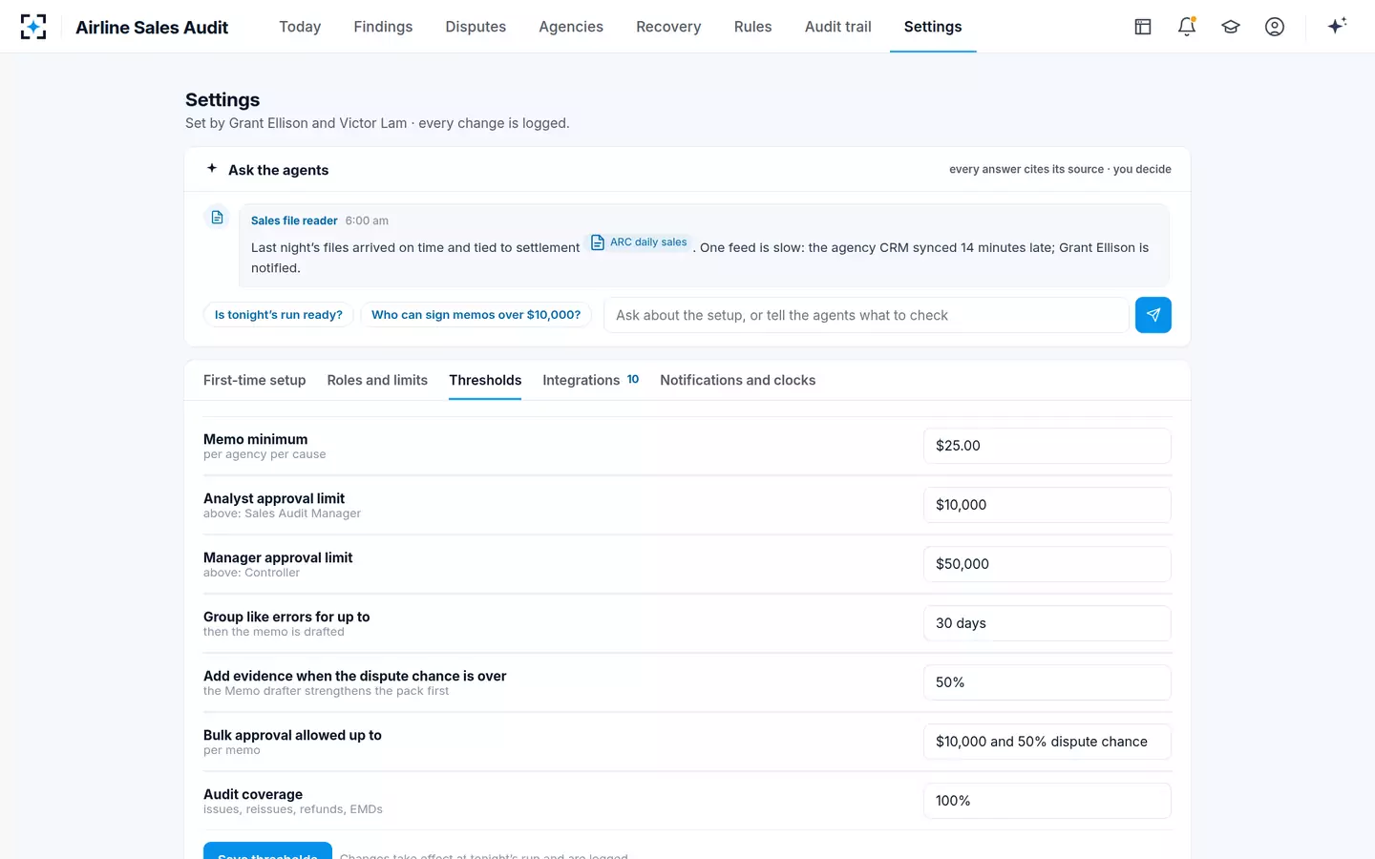
Task: Click the Integrations count badge 10
Action: [x=633, y=379]
